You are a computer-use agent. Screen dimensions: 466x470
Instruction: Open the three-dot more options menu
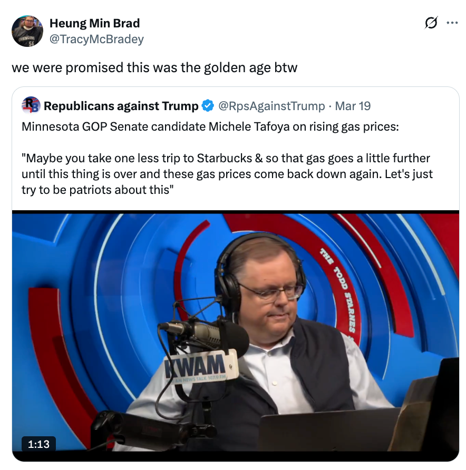[452, 23]
